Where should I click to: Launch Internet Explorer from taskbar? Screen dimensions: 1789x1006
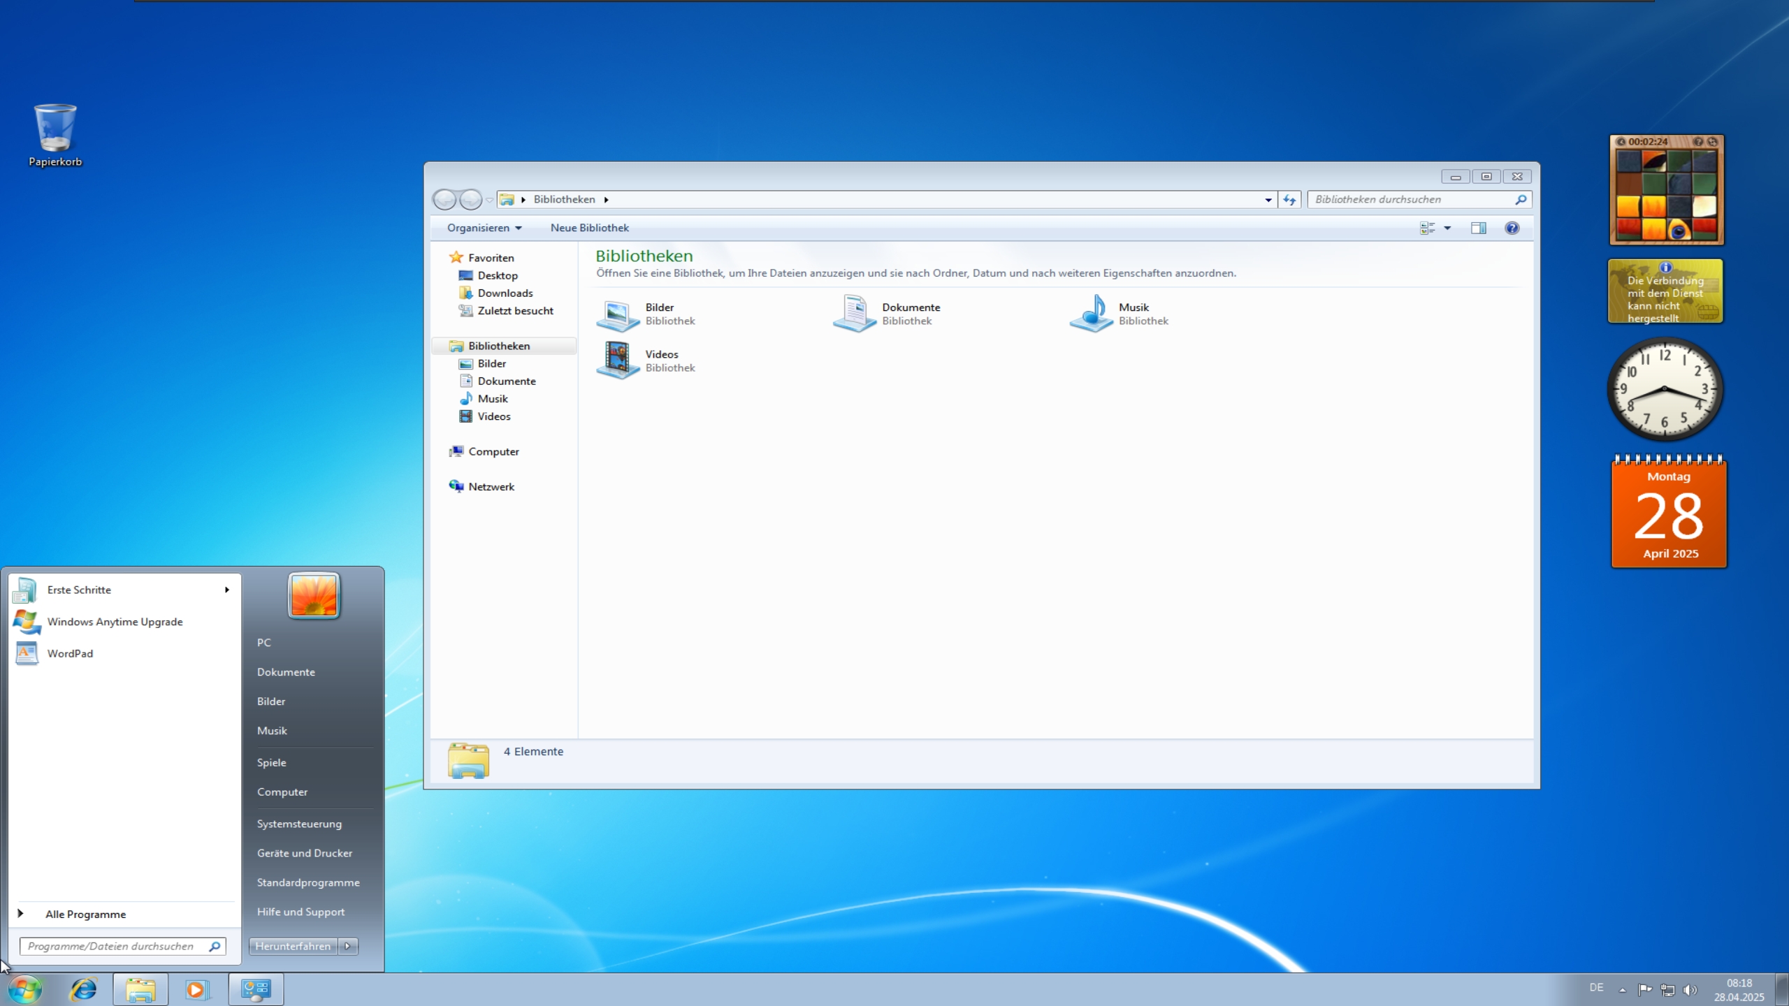pyautogui.click(x=84, y=989)
